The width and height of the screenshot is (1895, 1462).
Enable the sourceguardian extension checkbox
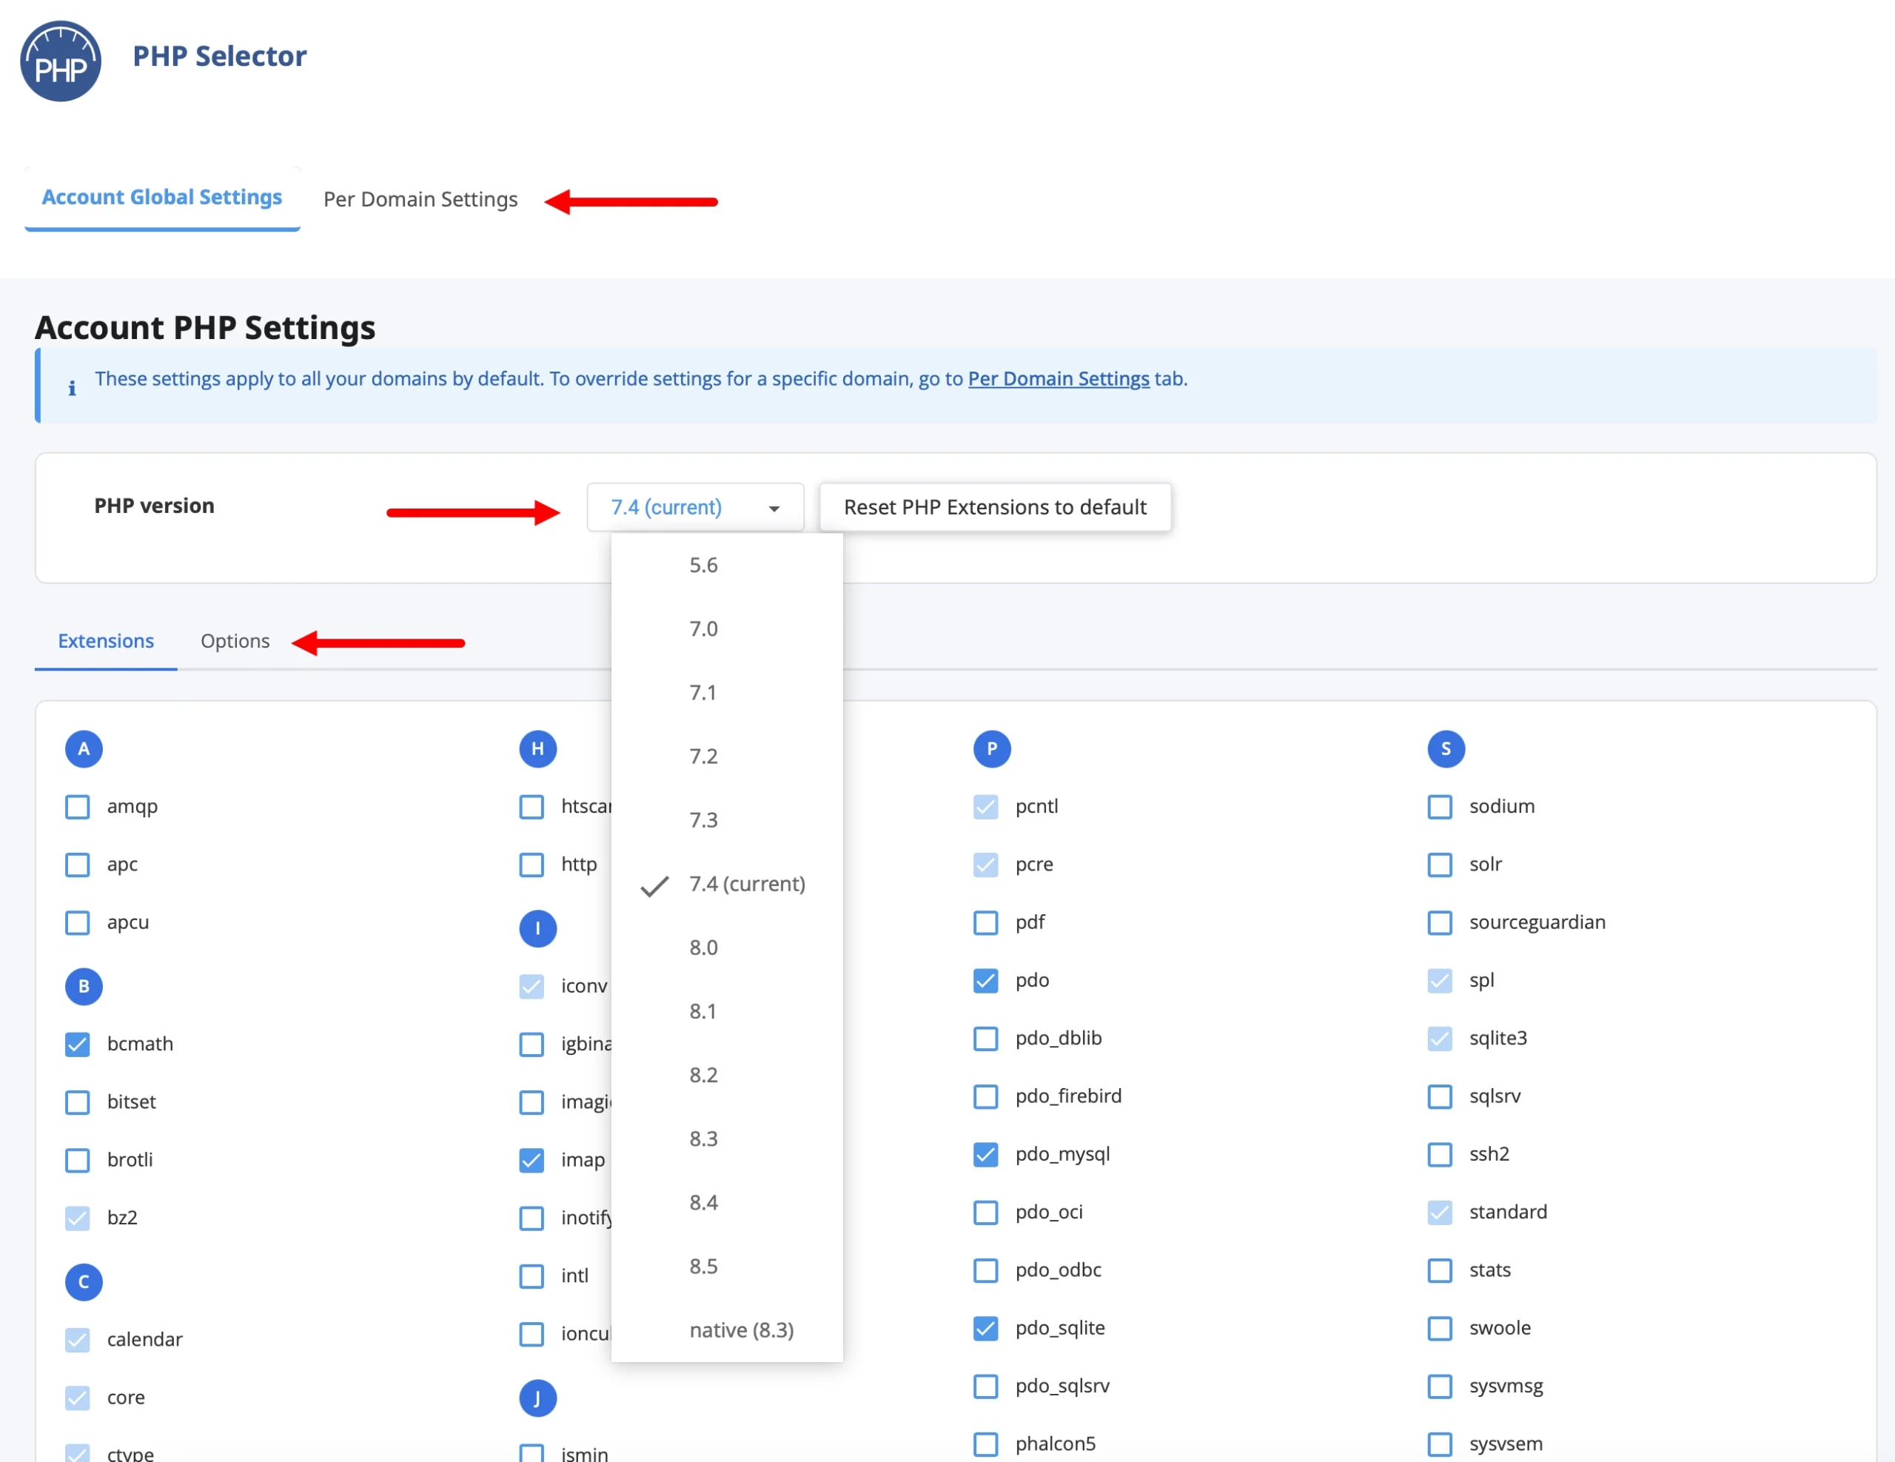(x=1440, y=922)
